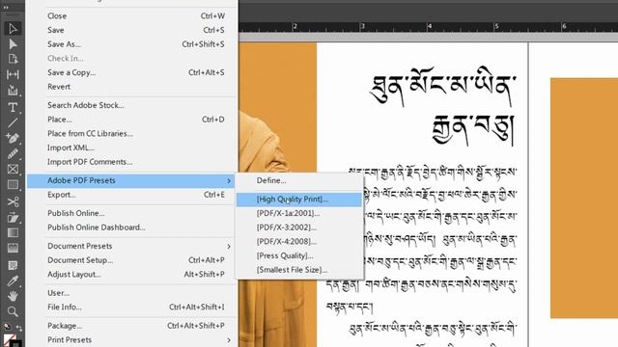
Task: Open Search Adobe Stock...
Action: click(131, 105)
